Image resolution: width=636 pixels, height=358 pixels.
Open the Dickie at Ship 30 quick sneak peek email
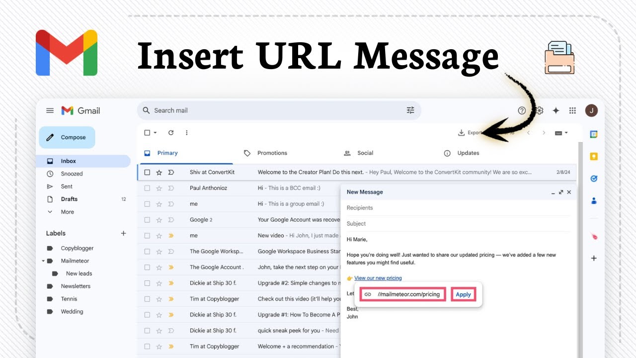click(238, 331)
